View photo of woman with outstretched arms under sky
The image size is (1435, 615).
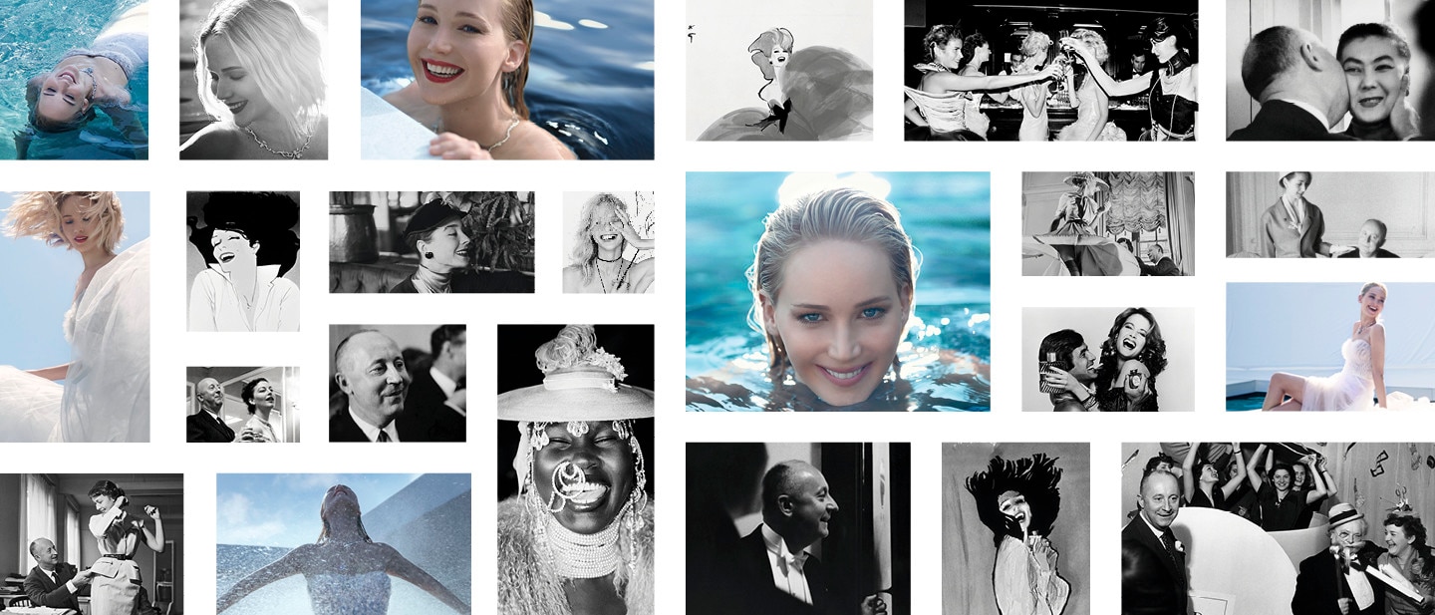[344, 544]
